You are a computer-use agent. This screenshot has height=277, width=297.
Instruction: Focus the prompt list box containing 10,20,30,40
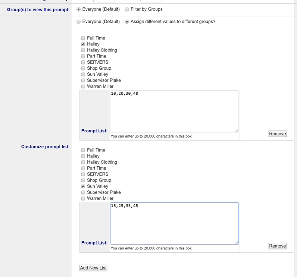[174, 111]
